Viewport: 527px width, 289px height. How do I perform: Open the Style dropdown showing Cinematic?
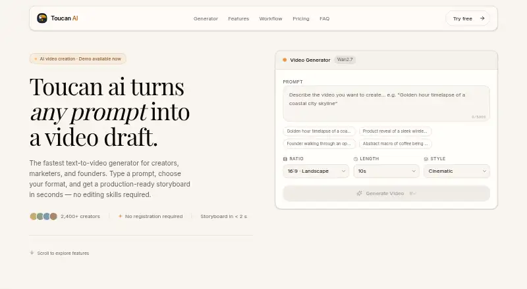coord(457,171)
